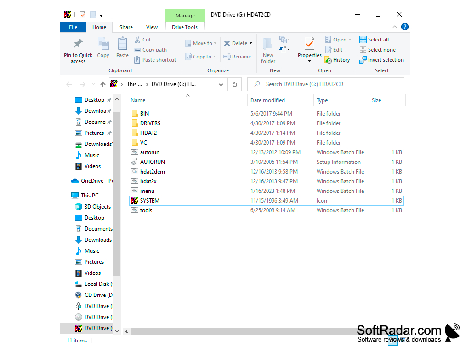471x354 pixels.
Task: Sort files by Name column header
Action: pyautogui.click(x=138, y=100)
